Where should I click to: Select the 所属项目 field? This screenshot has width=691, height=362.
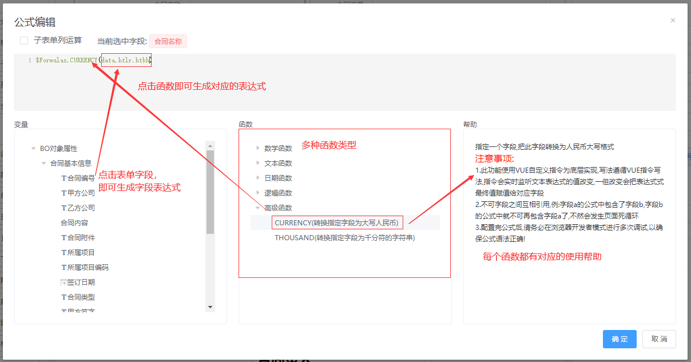pyautogui.click(x=81, y=252)
